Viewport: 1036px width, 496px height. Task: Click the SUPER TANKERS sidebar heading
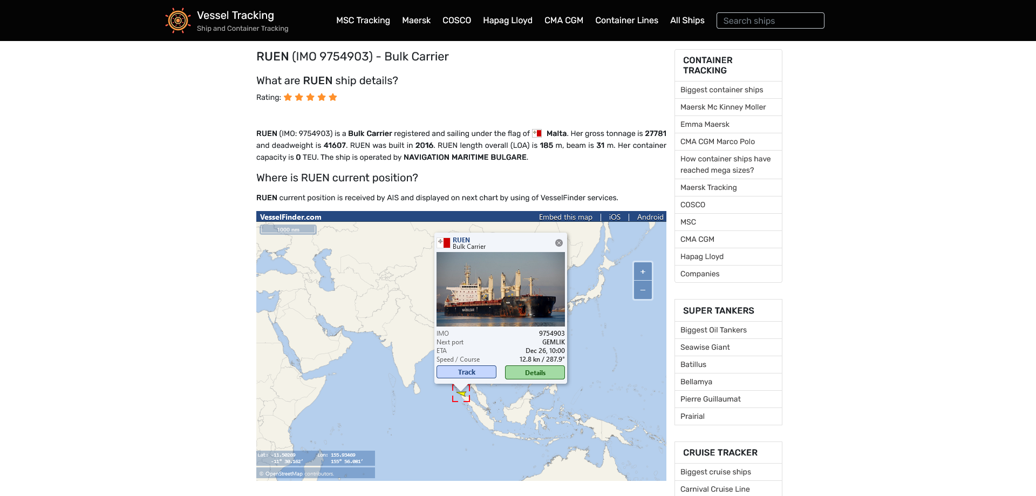click(x=718, y=310)
